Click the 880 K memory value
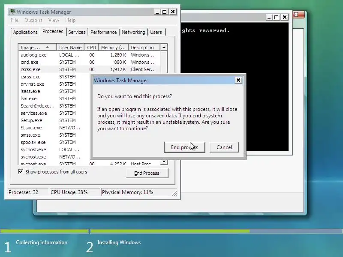 coord(120,62)
